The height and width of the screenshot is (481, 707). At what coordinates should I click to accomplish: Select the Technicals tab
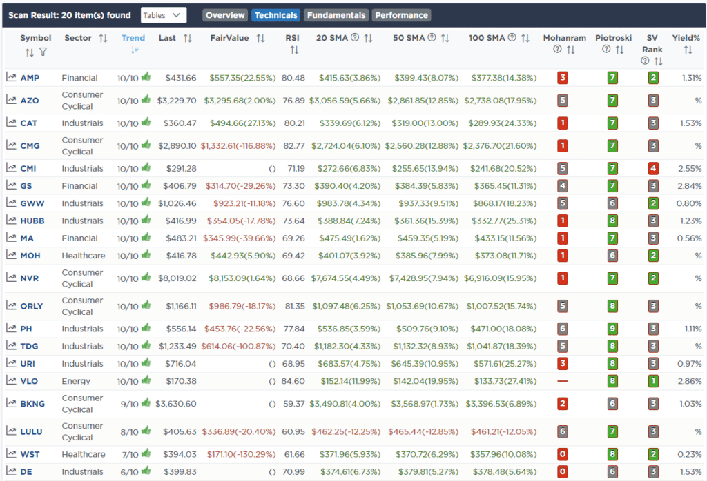[x=276, y=15]
